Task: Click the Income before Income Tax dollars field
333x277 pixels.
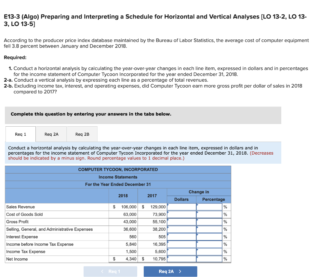Action: click(182, 244)
